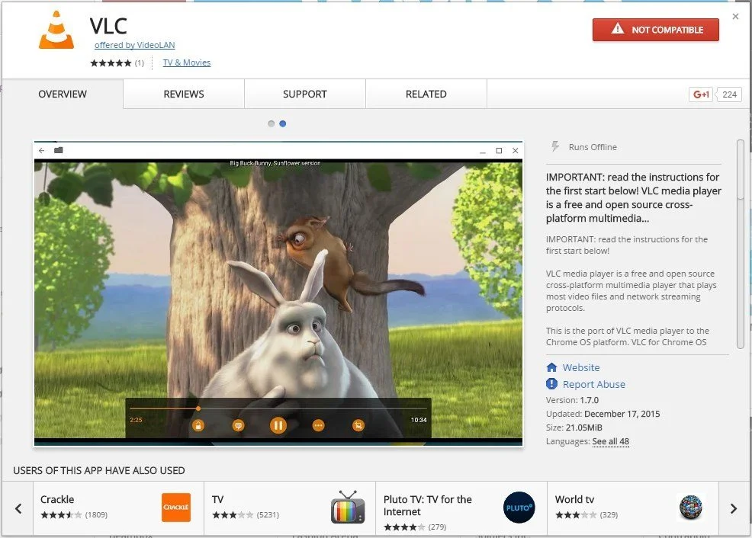Click the World tv globe icon
Image resolution: width=752 pixels, height=538 pixels.
[x=691, y=508]
